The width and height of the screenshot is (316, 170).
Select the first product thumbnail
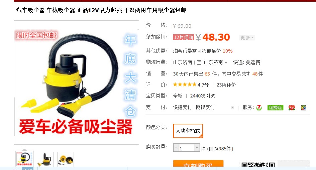click(25, 159)
